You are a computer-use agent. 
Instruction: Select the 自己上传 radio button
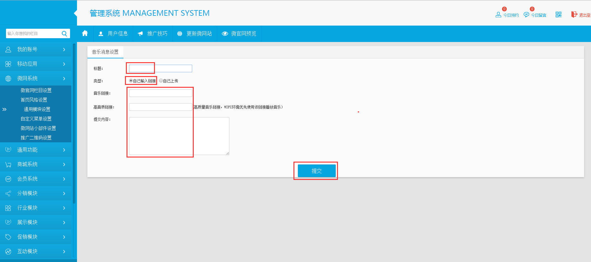click(x=161, y=81)
